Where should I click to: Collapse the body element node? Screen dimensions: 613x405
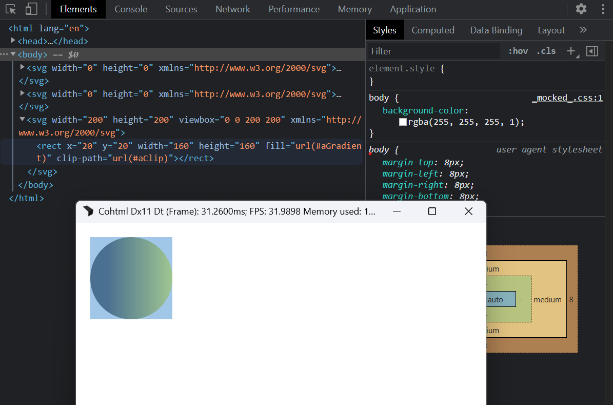(x=13, y=54)
